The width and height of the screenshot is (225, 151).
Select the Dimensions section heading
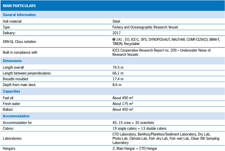12,61
